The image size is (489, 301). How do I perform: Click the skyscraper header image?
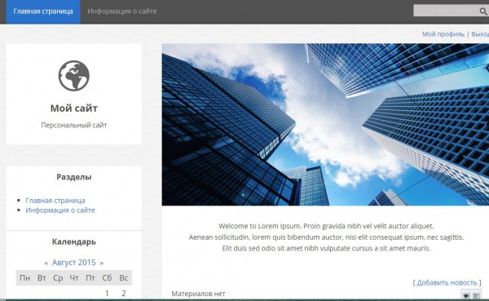pos(325,124)
